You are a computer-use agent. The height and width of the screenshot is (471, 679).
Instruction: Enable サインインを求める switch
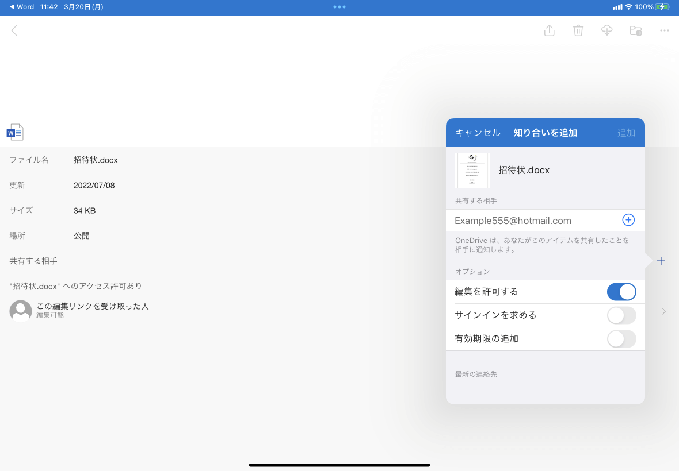tap(621, 315)
